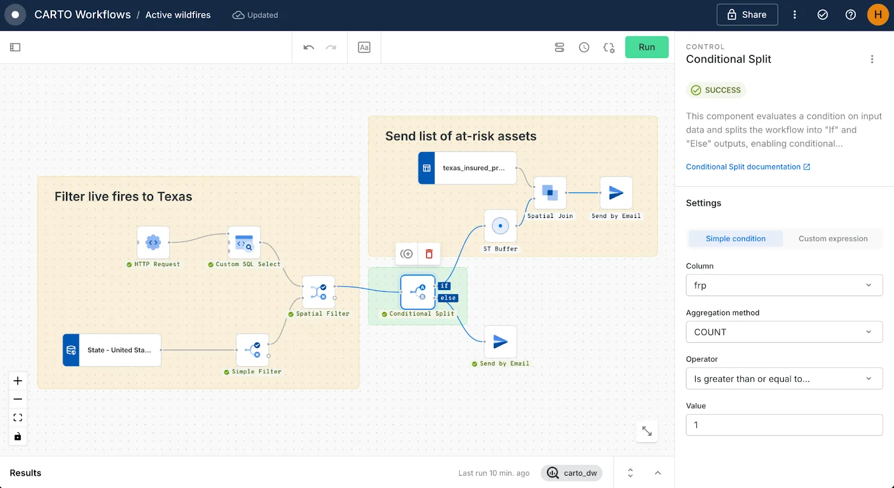Zoom in on the canvas
The image size is (894, 488).
point(18,381)
